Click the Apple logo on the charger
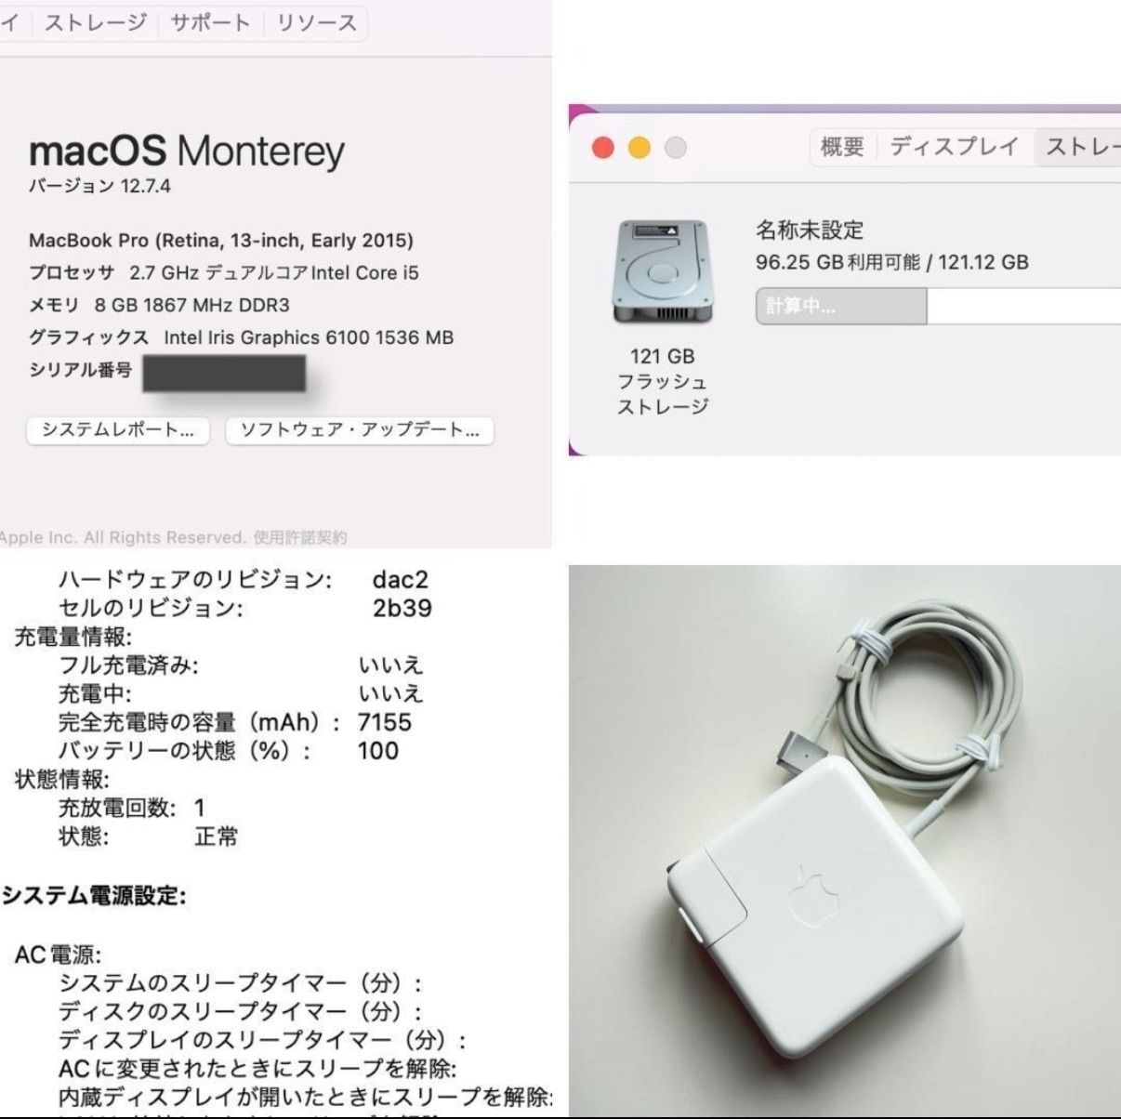 814,892
